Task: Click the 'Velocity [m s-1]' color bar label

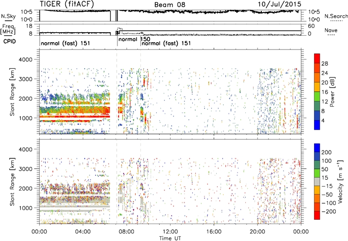Action: click(340, 181)
